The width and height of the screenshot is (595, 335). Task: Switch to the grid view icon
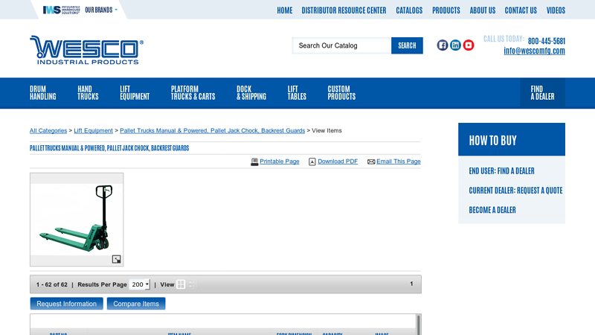pos(181,284)
